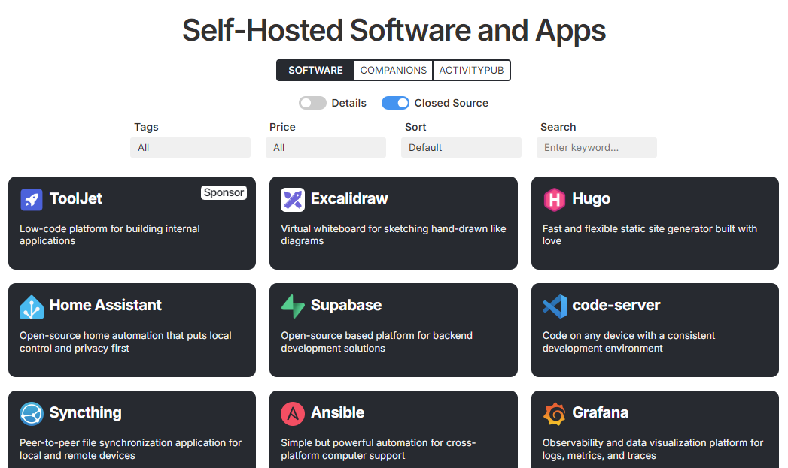The width and height of the screenshot is (788, 468).
Task: Open the Tags dropdown
Action: pos(190,147)
